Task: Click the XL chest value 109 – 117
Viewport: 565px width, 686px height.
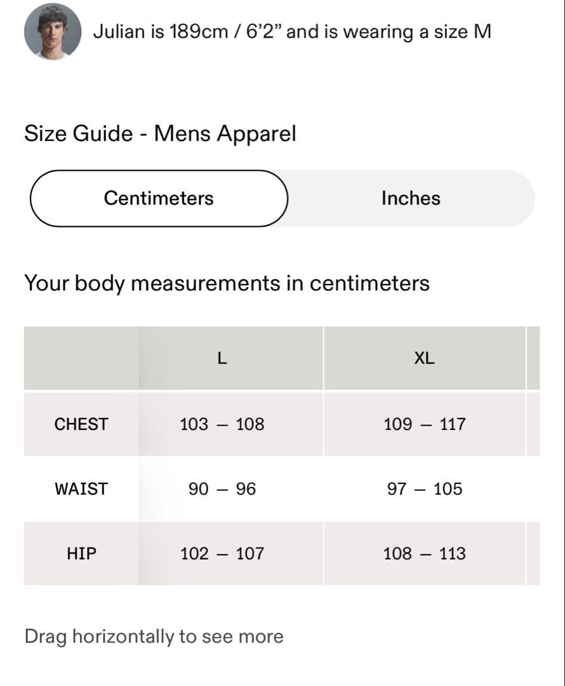Action: tap(424, 424)
